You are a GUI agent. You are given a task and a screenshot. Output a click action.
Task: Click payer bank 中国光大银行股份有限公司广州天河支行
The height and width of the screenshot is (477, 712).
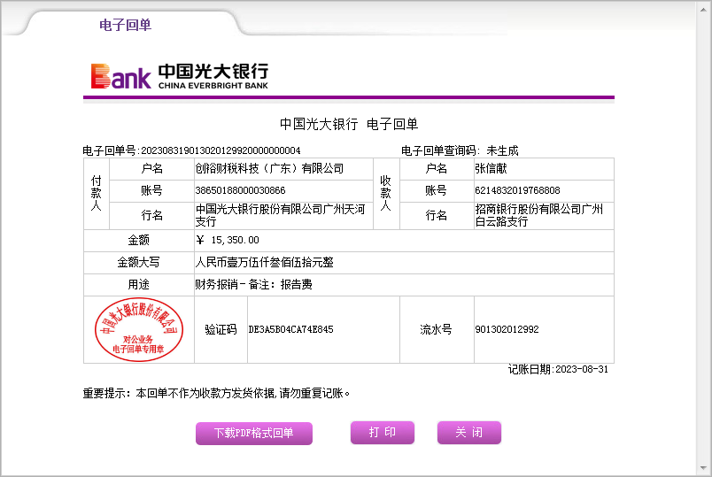tap(280, 215)
